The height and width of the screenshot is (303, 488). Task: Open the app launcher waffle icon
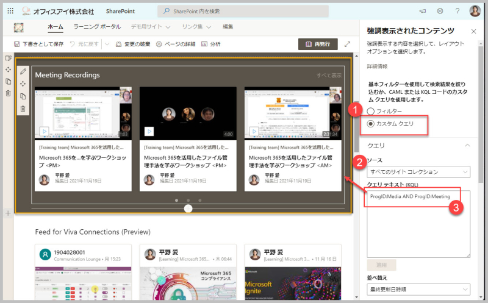point(10,11)
